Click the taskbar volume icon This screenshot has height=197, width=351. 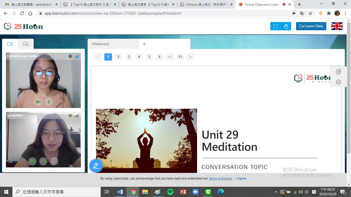(x=300, y=192)
